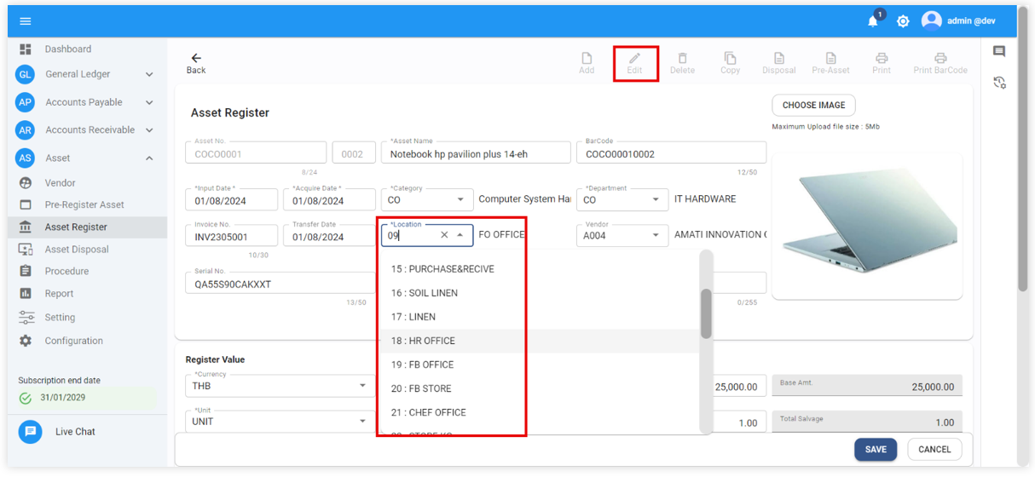Open the Category dropdown

click(x=460, y=200)
